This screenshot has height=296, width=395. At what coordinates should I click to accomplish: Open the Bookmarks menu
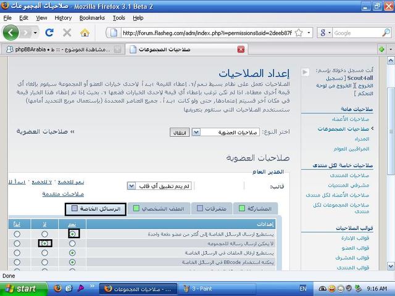92,18
